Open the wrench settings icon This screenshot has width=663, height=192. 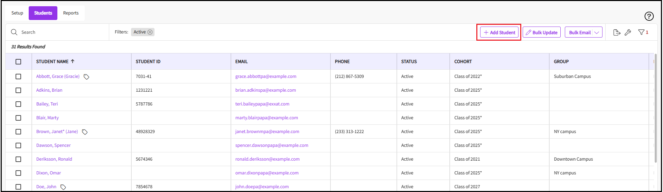628,32
